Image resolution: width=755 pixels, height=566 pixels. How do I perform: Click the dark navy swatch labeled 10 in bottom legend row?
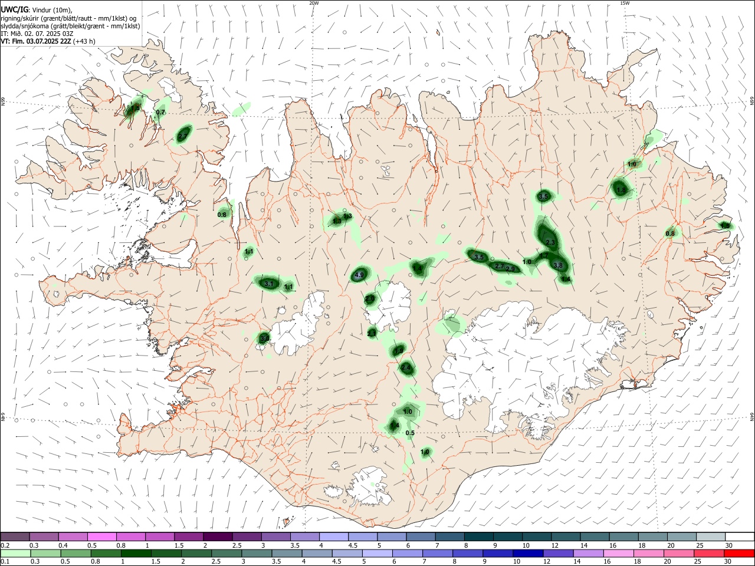pos(527,553)
